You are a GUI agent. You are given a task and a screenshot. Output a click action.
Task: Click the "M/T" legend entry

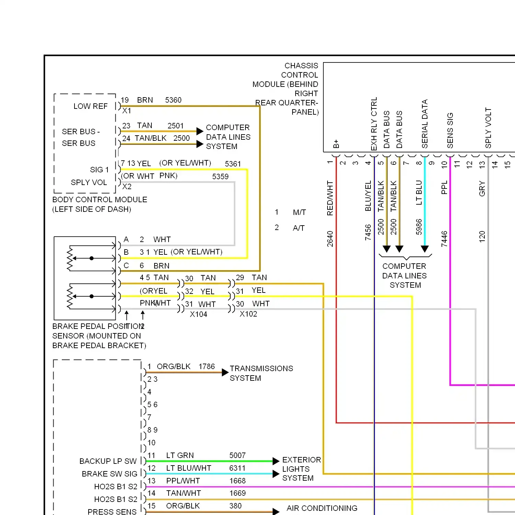coord(299,213)
